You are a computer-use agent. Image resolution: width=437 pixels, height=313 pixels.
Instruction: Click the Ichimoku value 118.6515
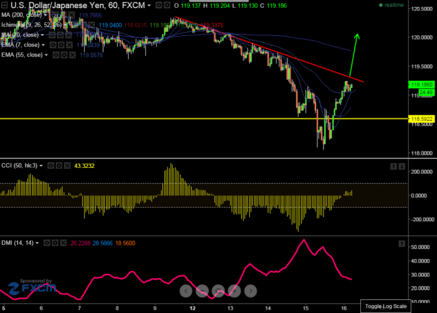tap(136, 25)
